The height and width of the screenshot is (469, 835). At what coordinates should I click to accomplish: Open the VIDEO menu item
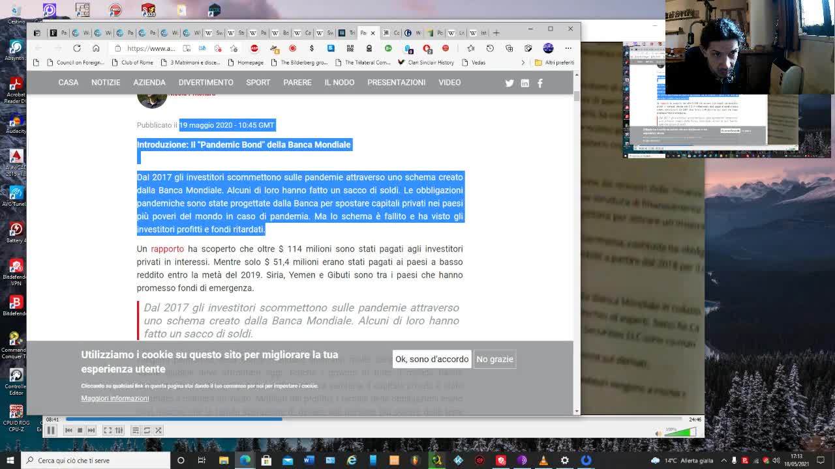(449, 83)
